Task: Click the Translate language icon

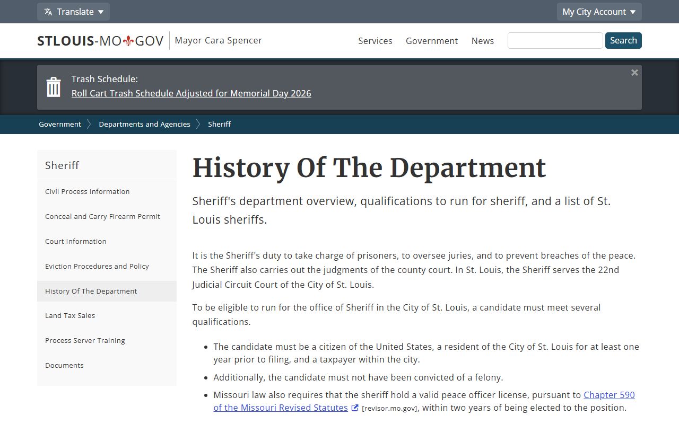Action: point(48,12)
